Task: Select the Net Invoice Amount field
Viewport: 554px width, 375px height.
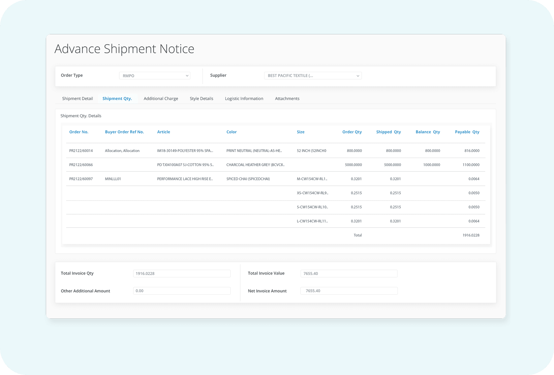Action: 349,291
